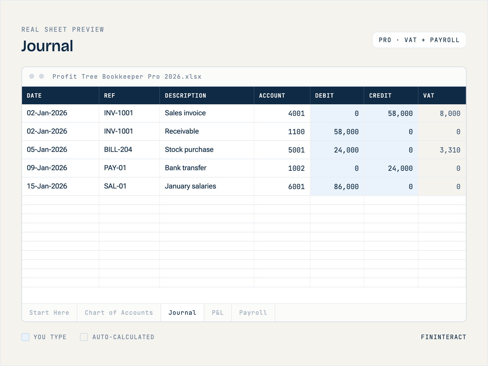Viewport: 488px width, 366px height.
Task: Click the 86,000 debit cell
Action: point(337,186)
